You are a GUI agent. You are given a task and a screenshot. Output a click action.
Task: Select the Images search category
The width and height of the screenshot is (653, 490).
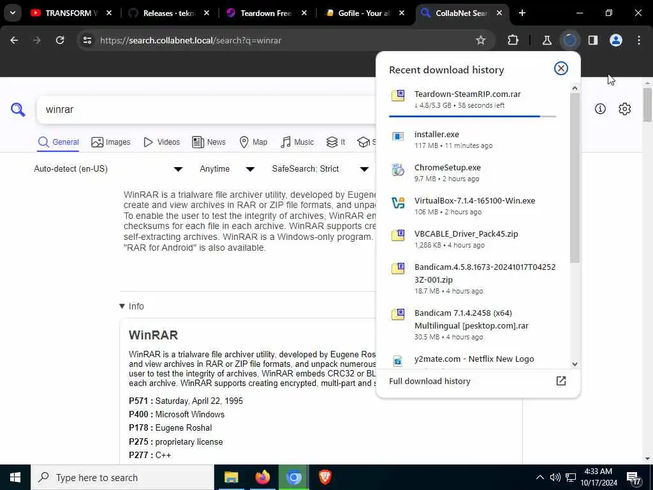pos(111,142)
